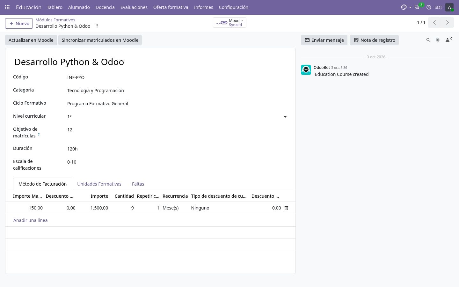Click Sincronizar matriculados en Moodle
459x287 pixels.
coord(100,40)
